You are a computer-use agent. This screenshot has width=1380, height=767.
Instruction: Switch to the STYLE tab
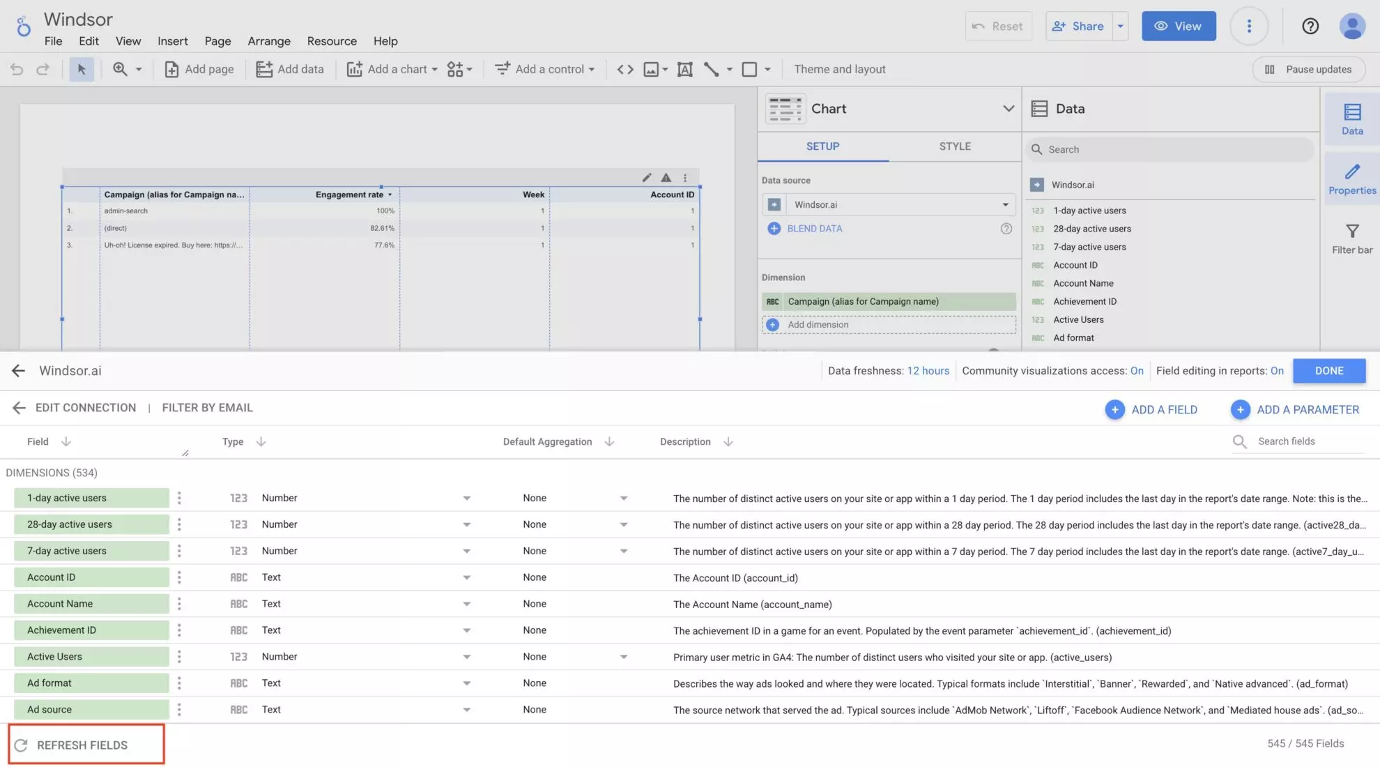point(955,146)
